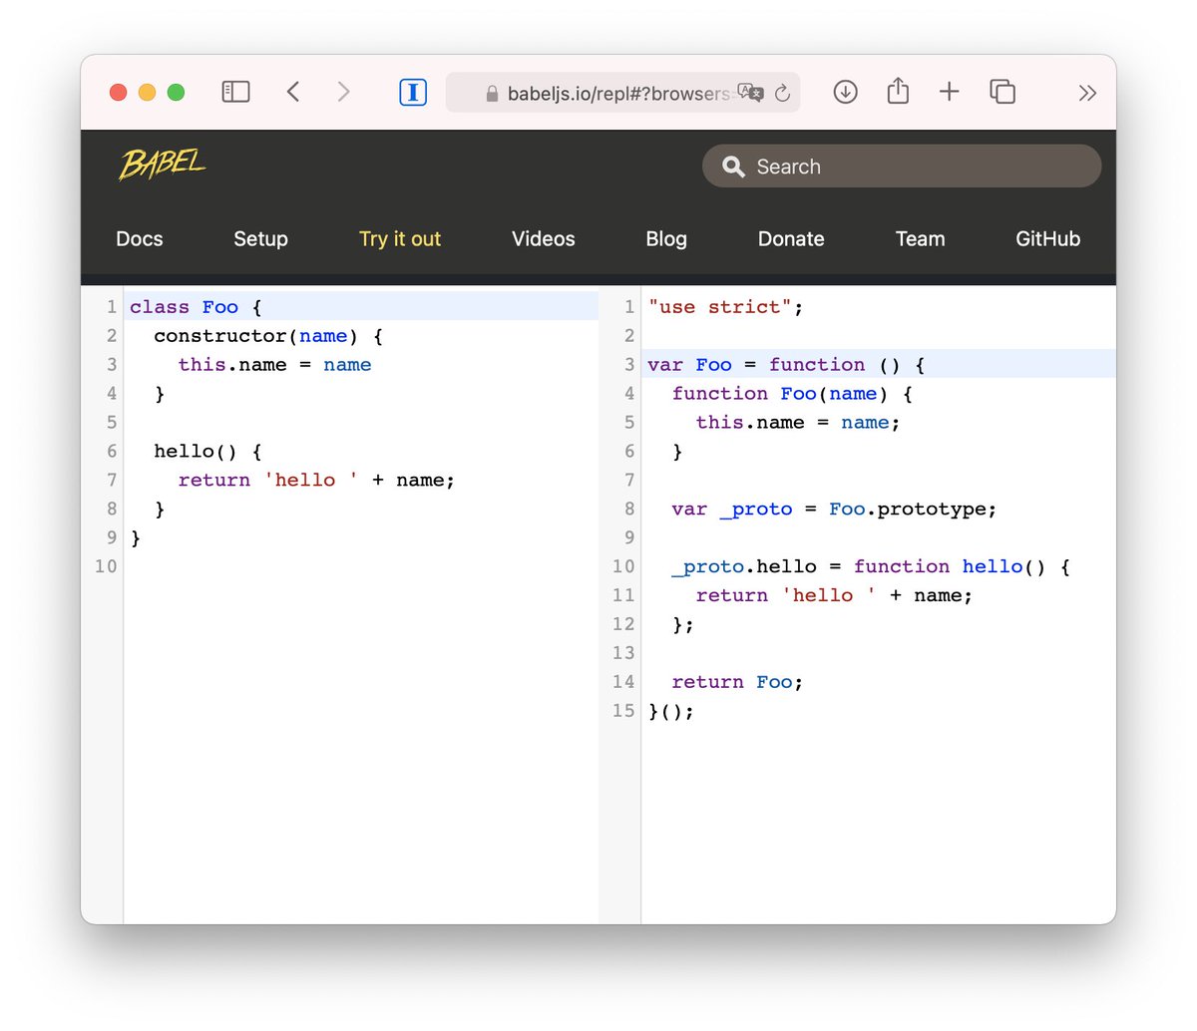
Task: Click the Babel logo
Action: click(x=162, y=163)
